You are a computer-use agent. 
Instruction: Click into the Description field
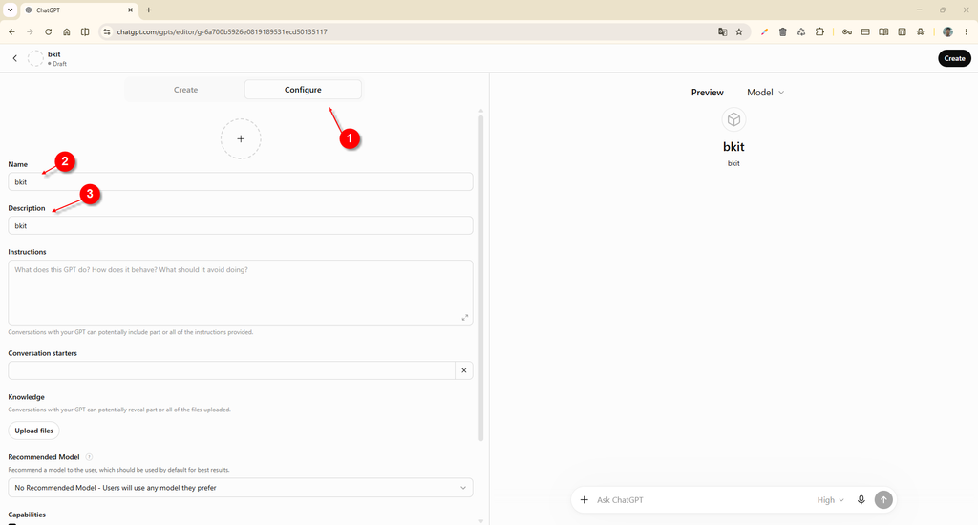tap(241, 225)
